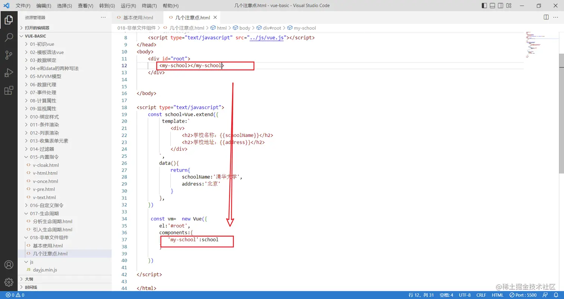564x299 pixels.
Task: Open Explorer panel more actions ellipsis
Action: pos(103,18)
